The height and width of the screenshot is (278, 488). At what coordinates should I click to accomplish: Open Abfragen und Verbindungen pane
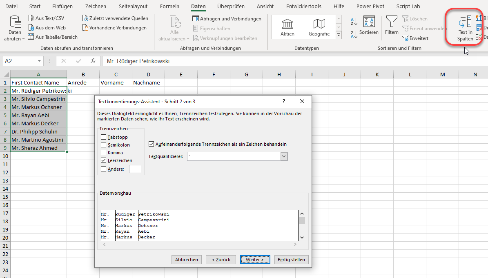[227, 19]
